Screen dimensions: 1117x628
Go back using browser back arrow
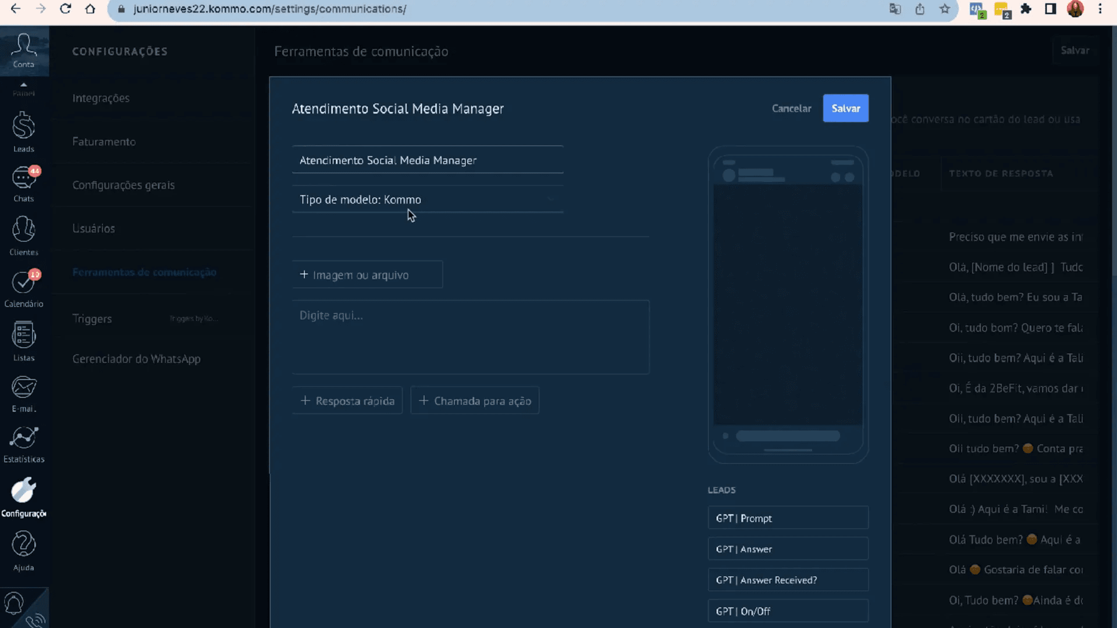(16, 9)
